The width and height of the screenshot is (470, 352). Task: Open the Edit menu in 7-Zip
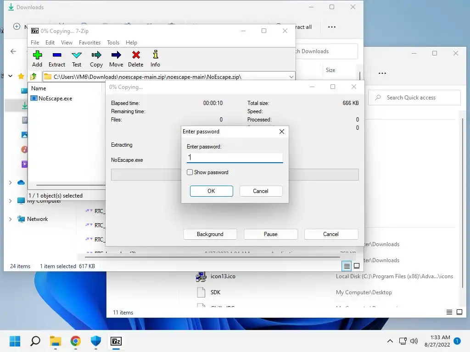pyautogui.click(x=50, y=43)
